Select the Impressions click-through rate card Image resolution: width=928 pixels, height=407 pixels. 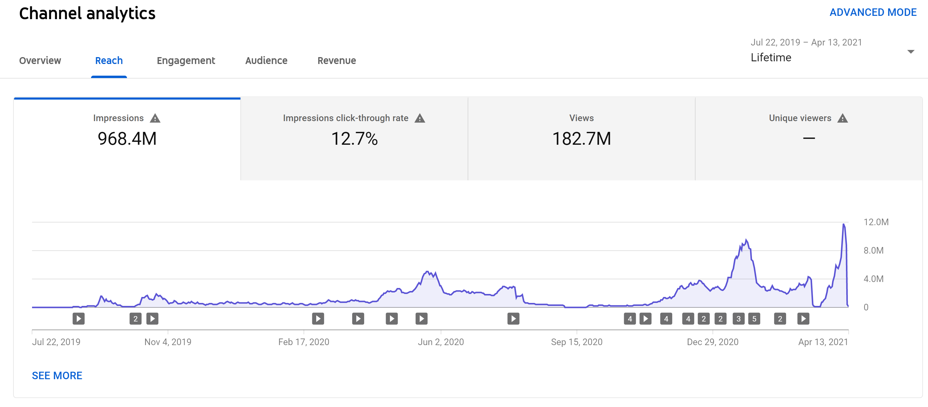[x=354, y=138]
